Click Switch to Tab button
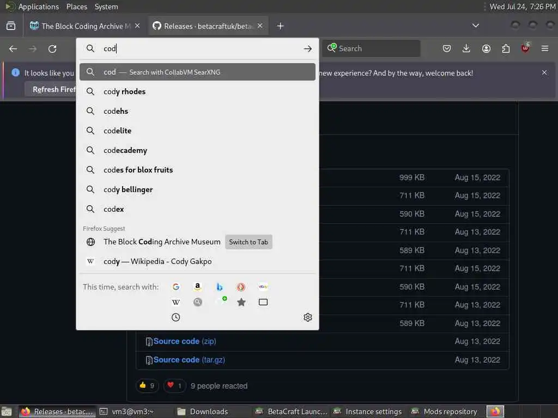This screenshot has width=558, height=418. pos(248,242)
